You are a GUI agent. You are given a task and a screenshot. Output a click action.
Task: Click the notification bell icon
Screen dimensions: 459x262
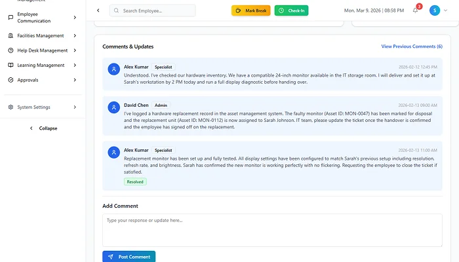coord(415,10)
